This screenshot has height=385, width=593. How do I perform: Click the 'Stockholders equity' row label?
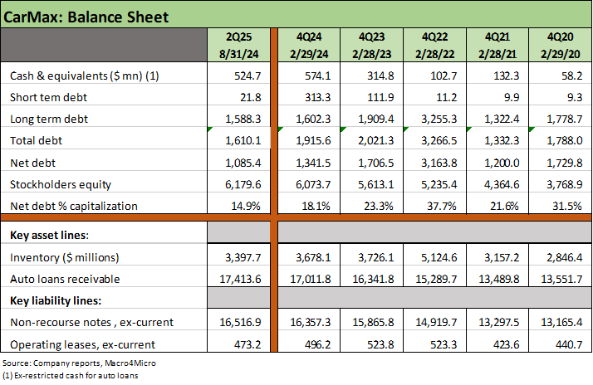click(61, 184)
